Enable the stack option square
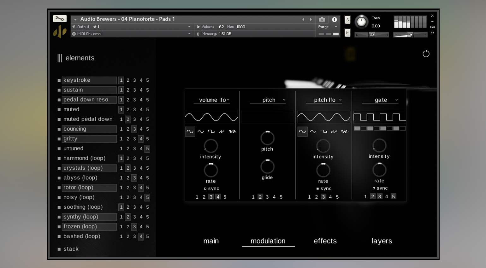This screenshot has height=268, width=486. coord(59,249)
